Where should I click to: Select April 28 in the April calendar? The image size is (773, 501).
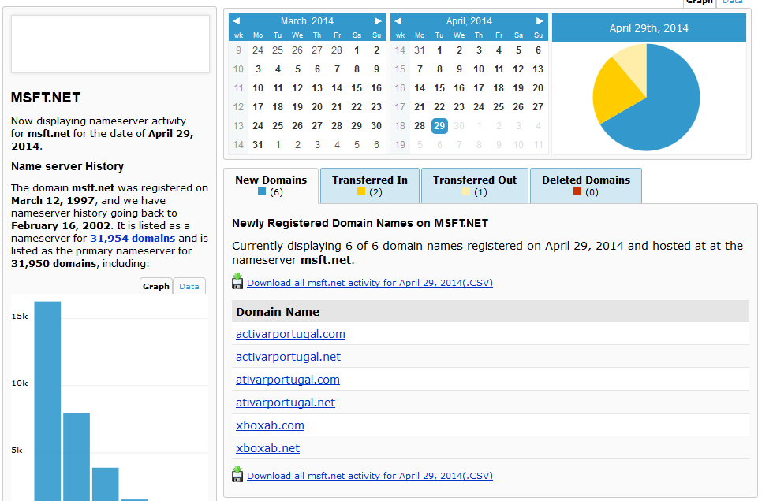point(420,126)
